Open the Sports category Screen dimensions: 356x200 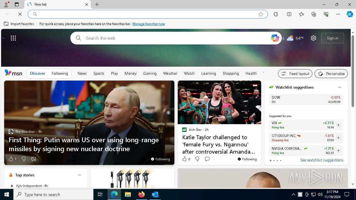pyautogui.click(x=99, y=73)
